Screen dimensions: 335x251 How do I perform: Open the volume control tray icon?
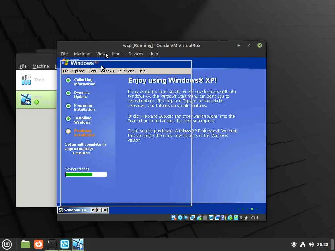[x=311, y=244]
